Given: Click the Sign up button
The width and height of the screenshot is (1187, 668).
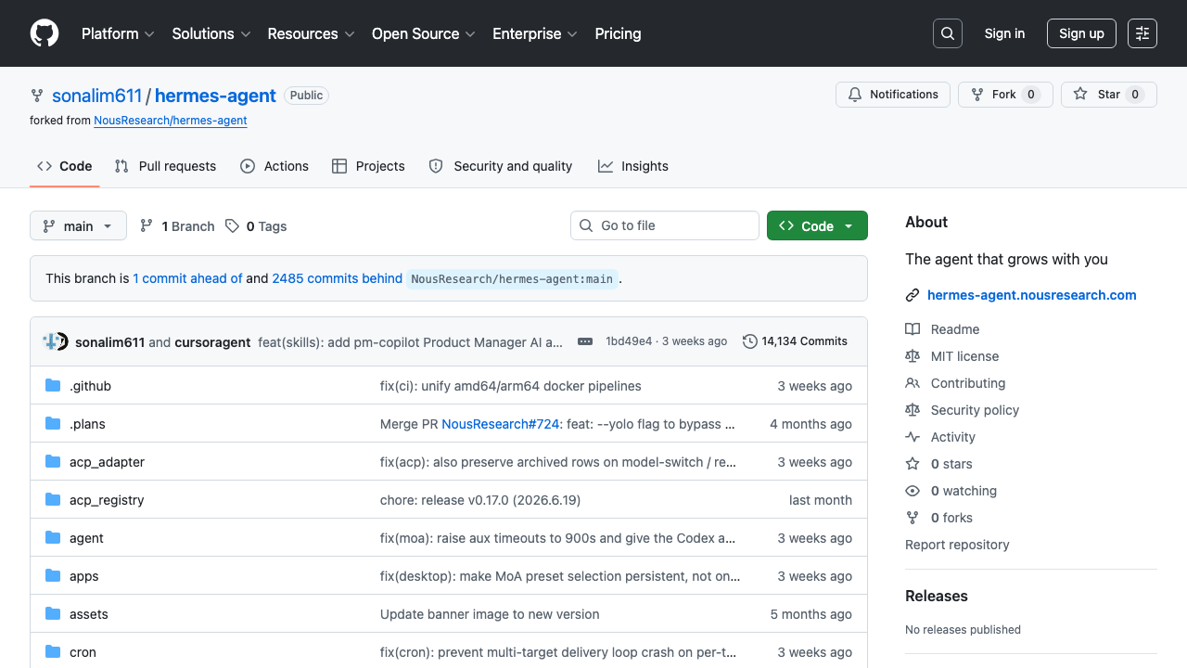Looking at the screenshot, I should (x=1081, y=33).
